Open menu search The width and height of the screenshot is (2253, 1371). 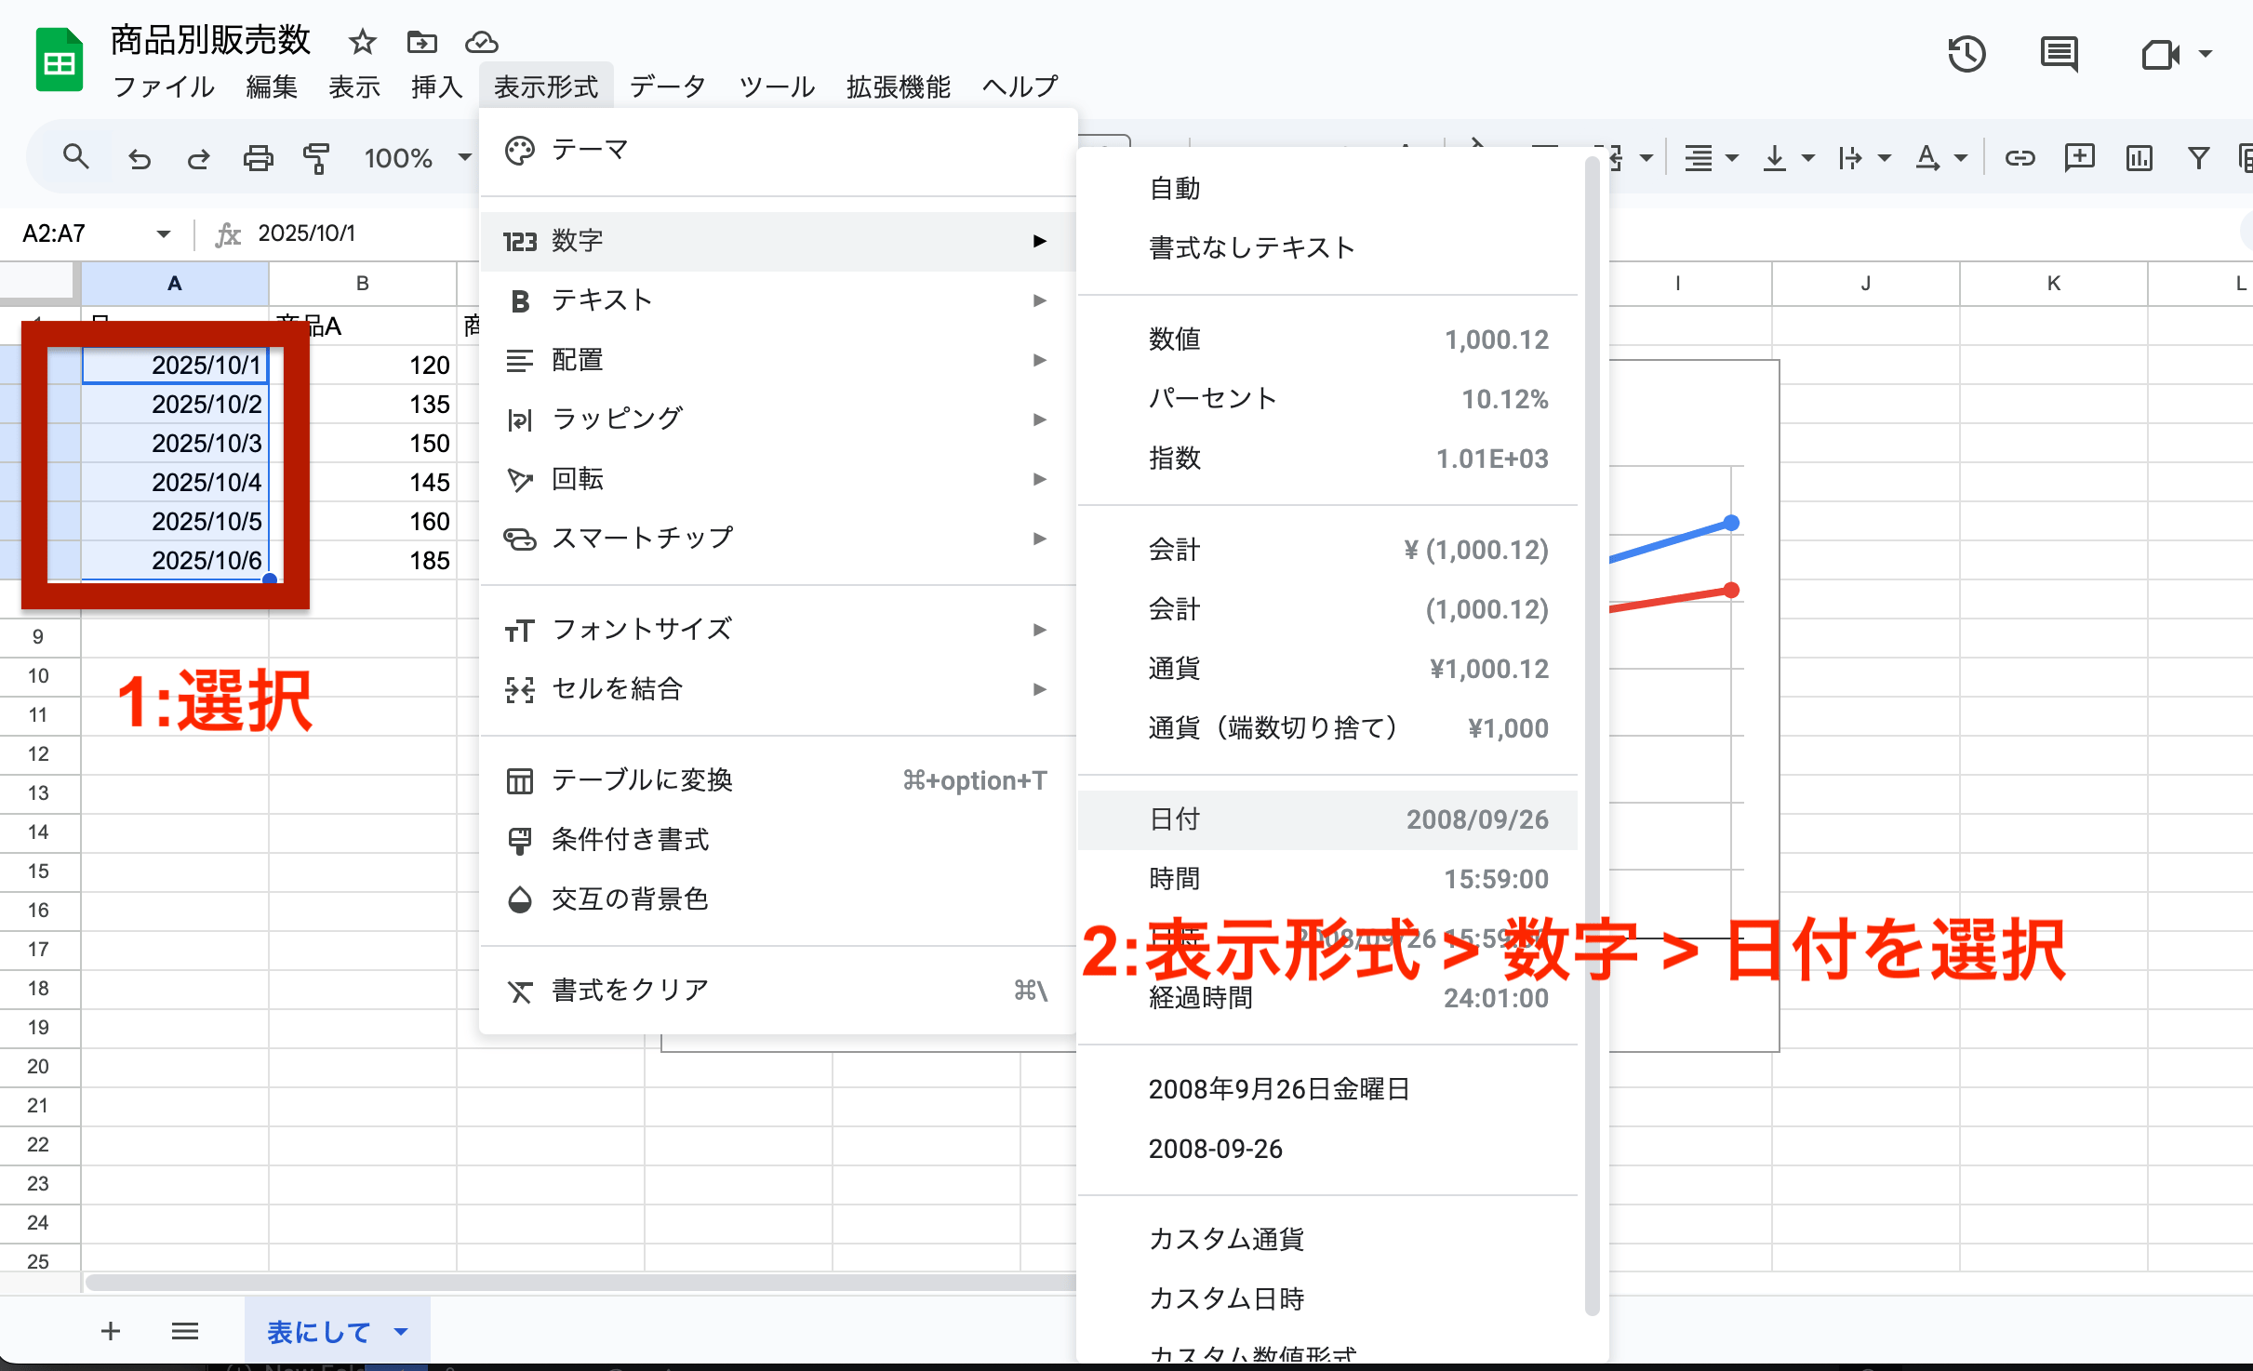[76, 155]
